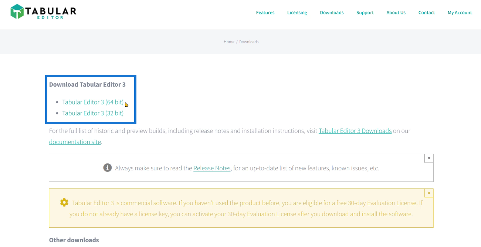Viewport: 481px width, 247px height.
Task: Open the Contact page
Action: (x=426, y=13)
